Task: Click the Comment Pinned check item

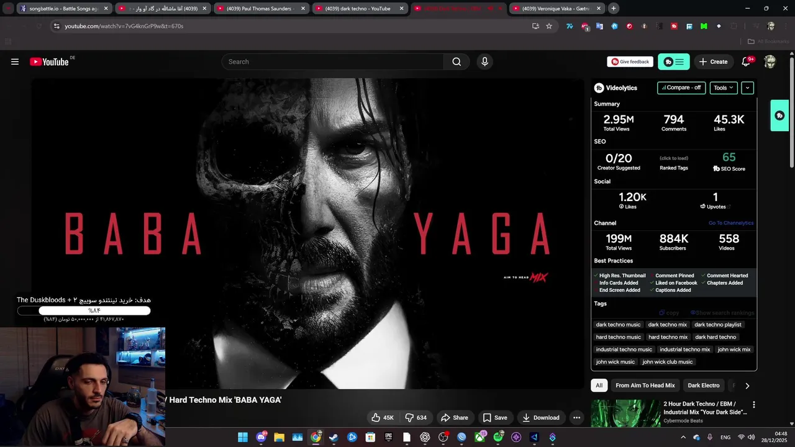Action: tap(674, 276)
